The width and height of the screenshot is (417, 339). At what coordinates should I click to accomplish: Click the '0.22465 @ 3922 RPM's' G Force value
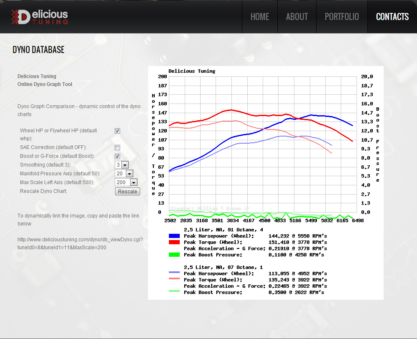(298, 286)
